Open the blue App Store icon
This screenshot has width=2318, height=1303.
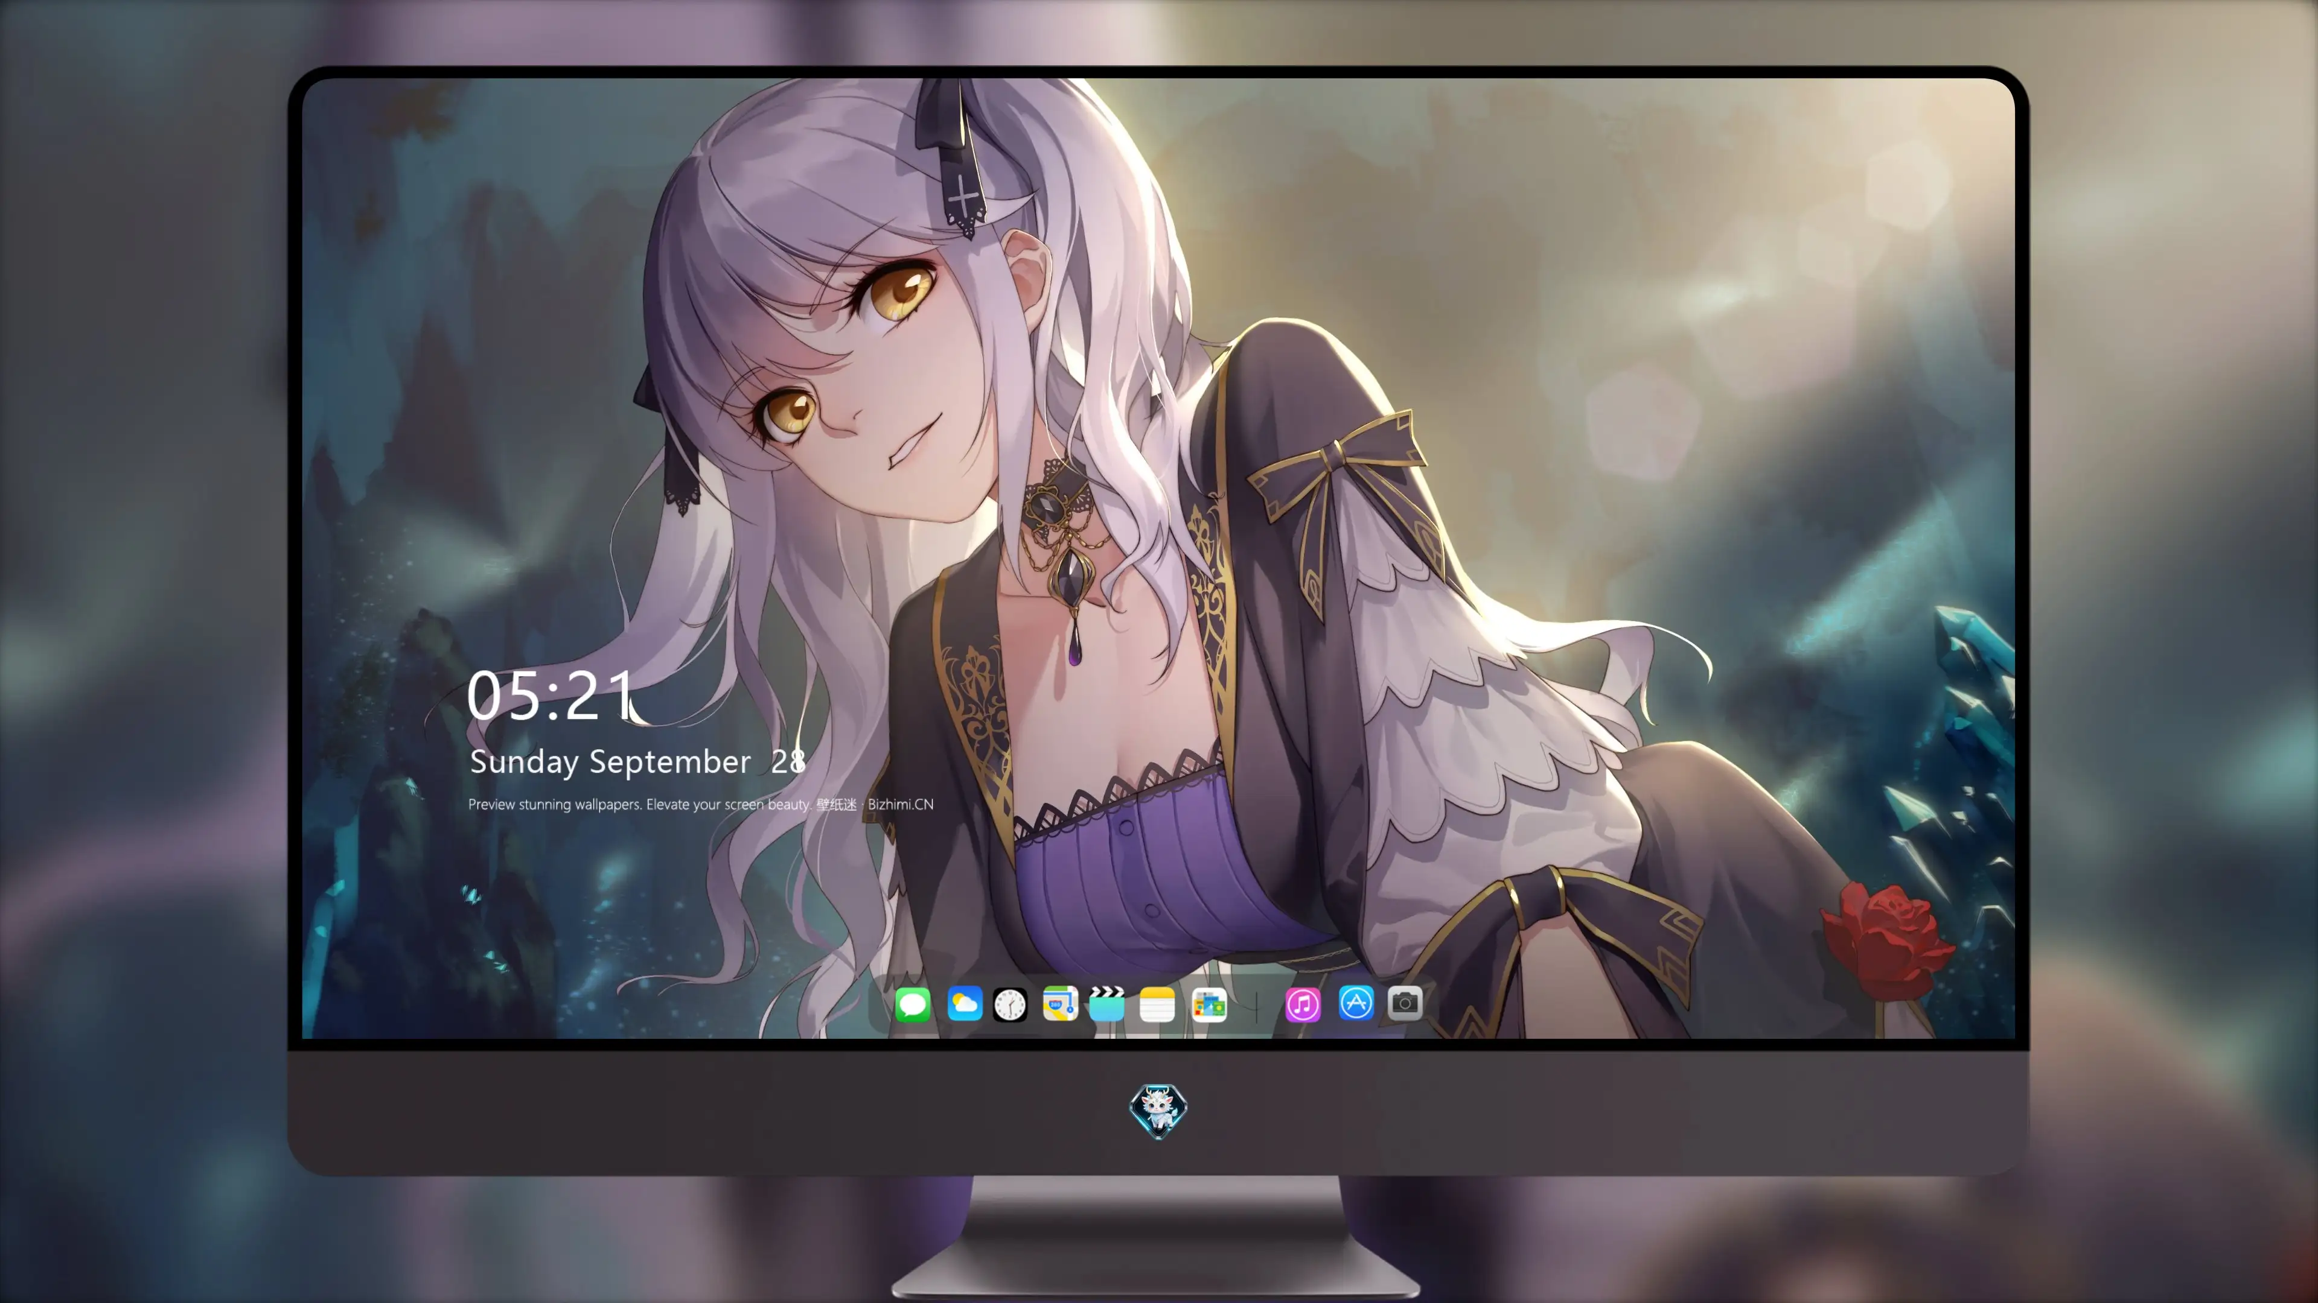click(1356, 1003)
